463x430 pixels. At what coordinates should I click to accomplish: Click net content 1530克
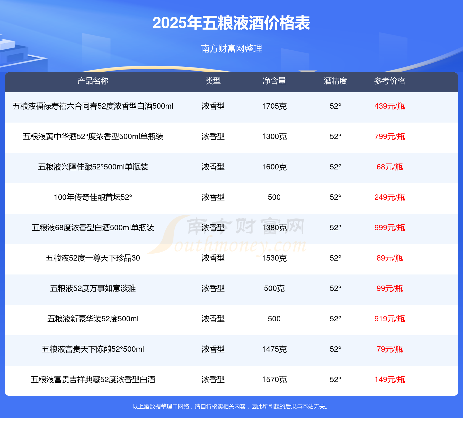click(x=274, y=258)
